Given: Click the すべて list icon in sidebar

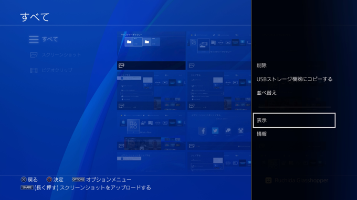Looking at the screenshot, I should click(x=34, y=39).
